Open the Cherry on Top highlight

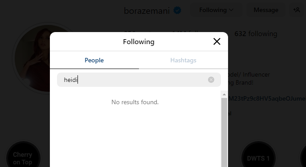(23, 158)
